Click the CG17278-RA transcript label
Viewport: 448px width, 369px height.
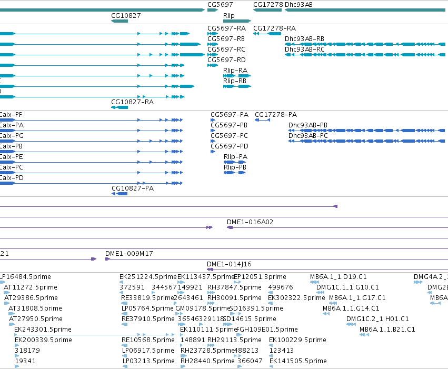tap(275, 28)
